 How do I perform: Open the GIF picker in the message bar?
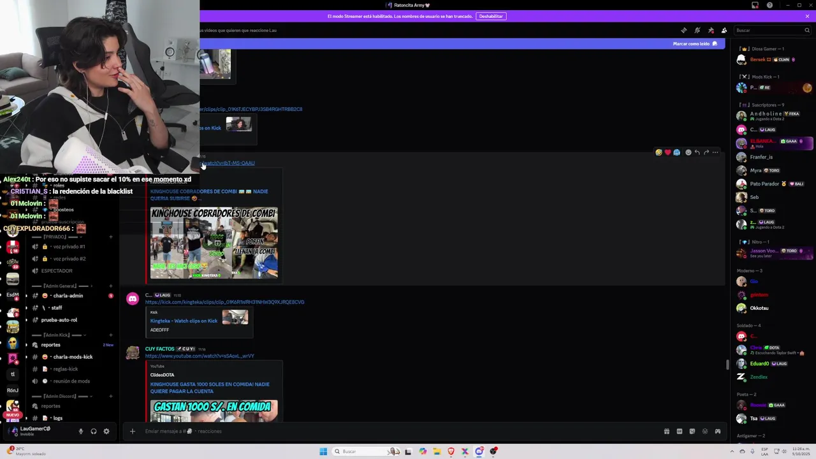point(680,431)
